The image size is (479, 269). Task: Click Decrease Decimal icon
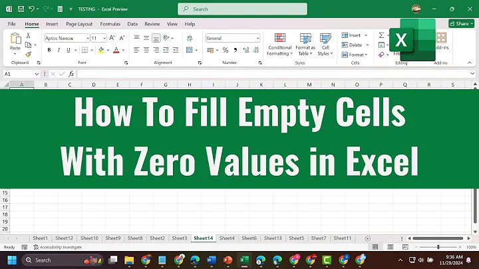point(256,50)
